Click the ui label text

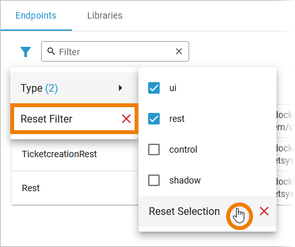pyautogui.click(x=173, y=88)
